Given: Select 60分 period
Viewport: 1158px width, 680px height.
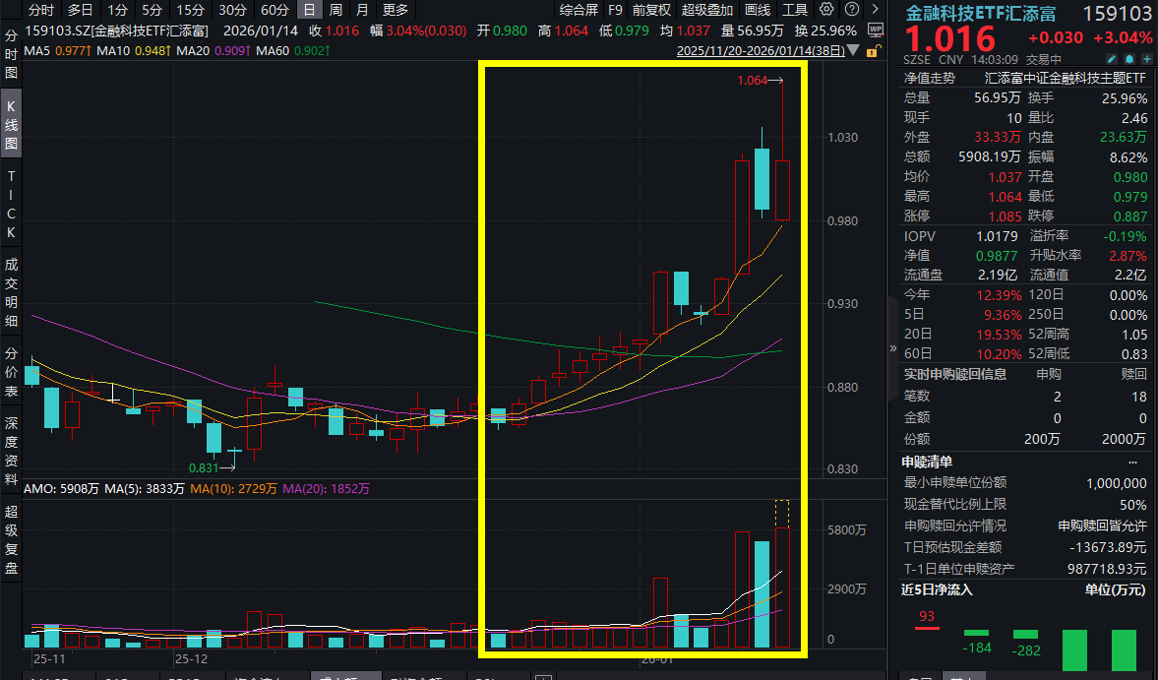Looking at the screenshot, I should tap(275, 10).
